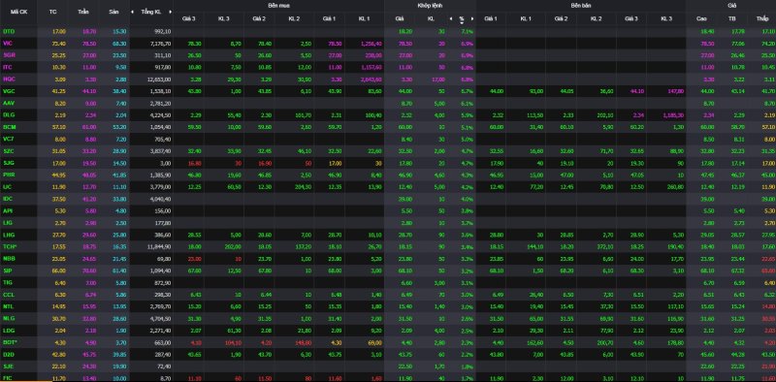
Task: Select the NLG ticker symbol
Action: pyautogui.click(x=8, y=318)
